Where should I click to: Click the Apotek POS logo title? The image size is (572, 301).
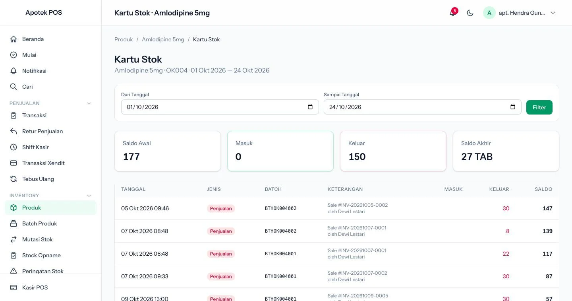tap(44, 12)
